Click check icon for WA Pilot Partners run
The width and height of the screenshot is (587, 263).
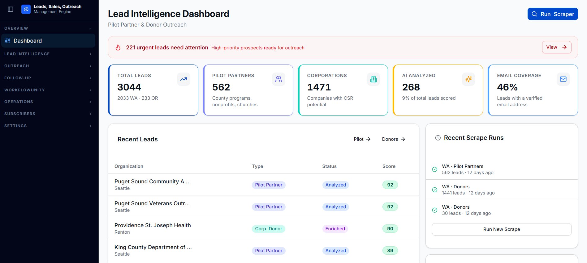pos(434,169)
